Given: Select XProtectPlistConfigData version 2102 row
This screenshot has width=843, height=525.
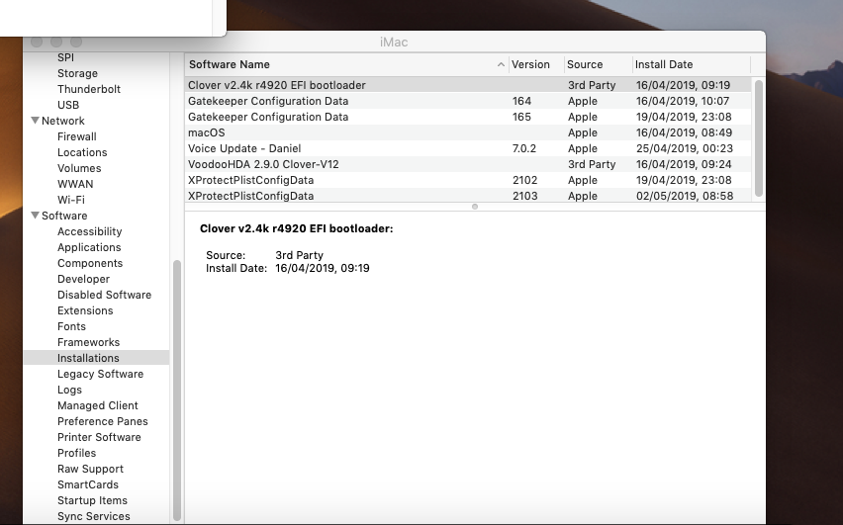Looking at the screenshot, I should click(x=468, y=180).
